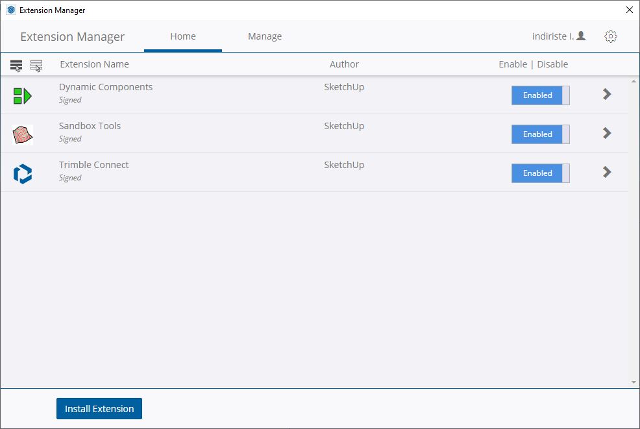Click the Disable header label
Image resolution: width=640 pixels, height=429 pixels.
coord(552,64)
